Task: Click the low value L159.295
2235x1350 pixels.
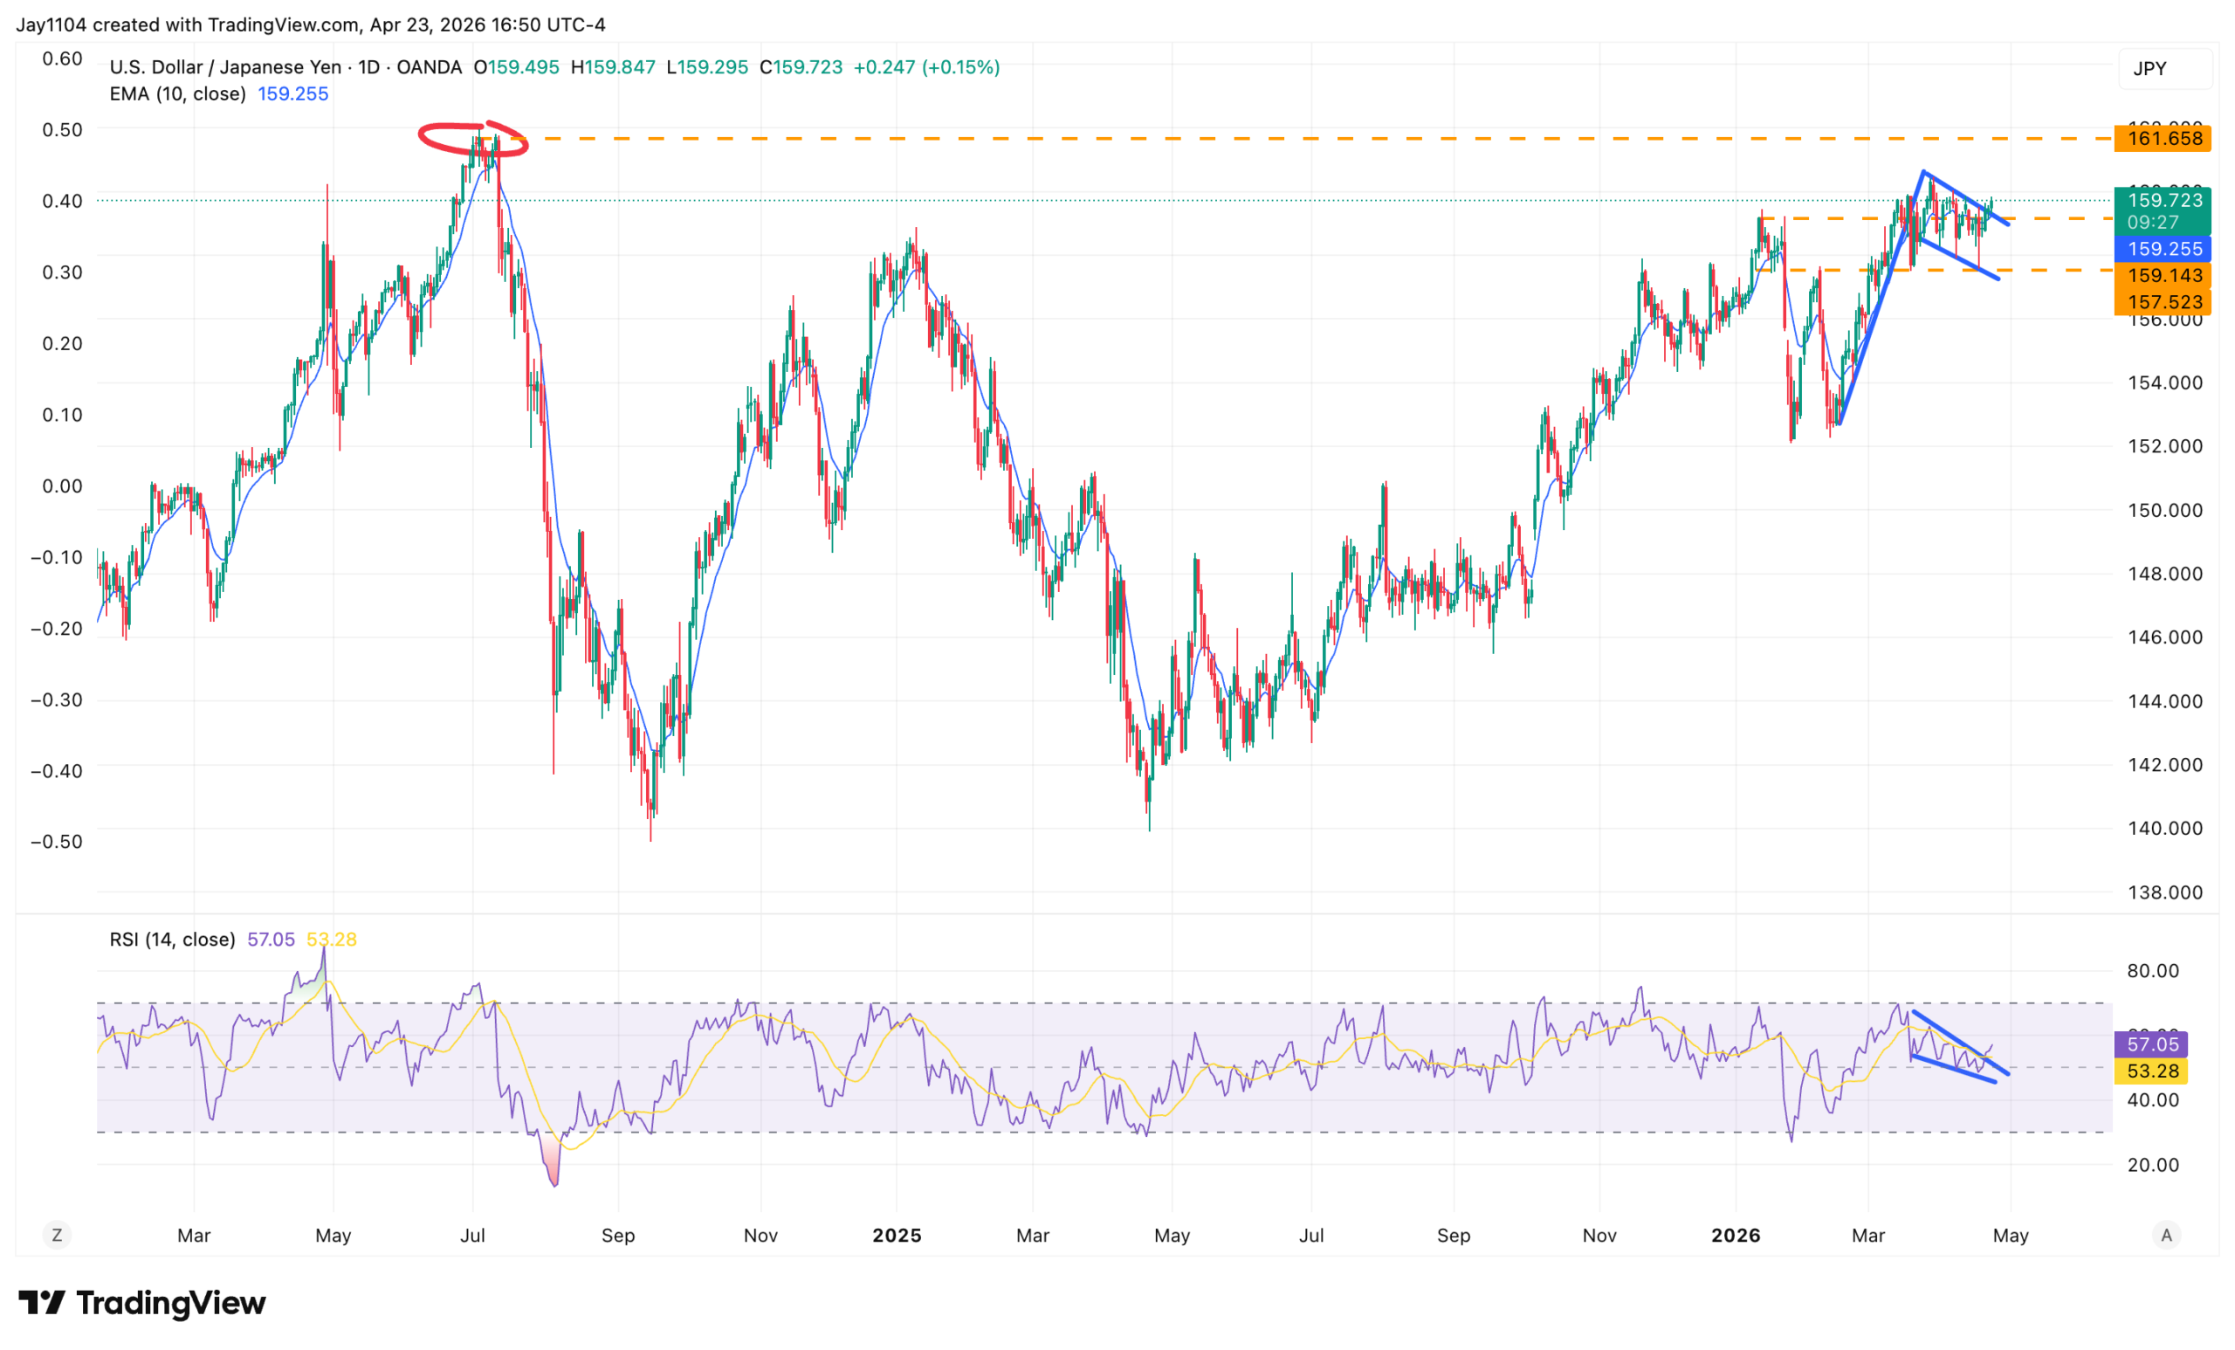Action: point(707,67)
